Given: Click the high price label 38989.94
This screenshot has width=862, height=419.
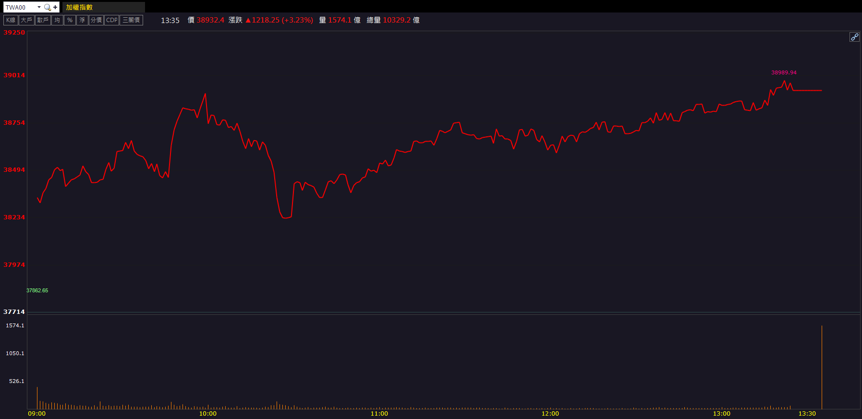Looking at the screenshot, I should 784,72.
